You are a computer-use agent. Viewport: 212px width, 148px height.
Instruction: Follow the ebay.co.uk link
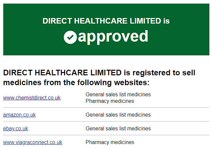coord(16,129)
